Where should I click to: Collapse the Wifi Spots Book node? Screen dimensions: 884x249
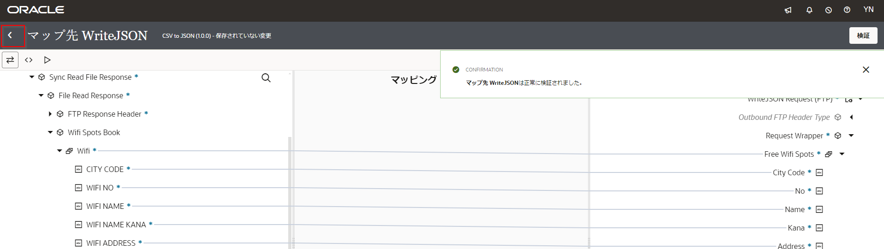point(50,132)
